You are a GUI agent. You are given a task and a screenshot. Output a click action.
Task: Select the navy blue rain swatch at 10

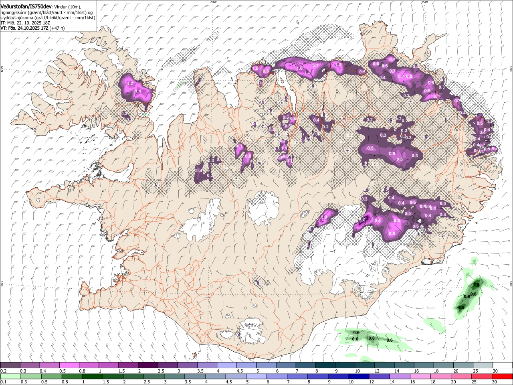click(358, 376)
